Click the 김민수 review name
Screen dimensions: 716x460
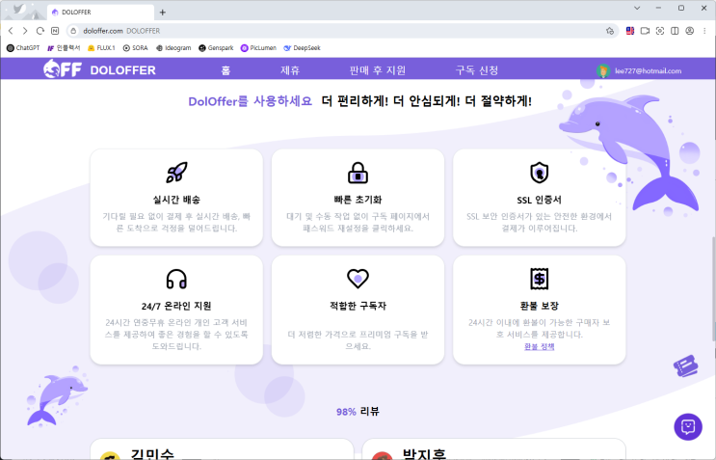pos(152,453)
